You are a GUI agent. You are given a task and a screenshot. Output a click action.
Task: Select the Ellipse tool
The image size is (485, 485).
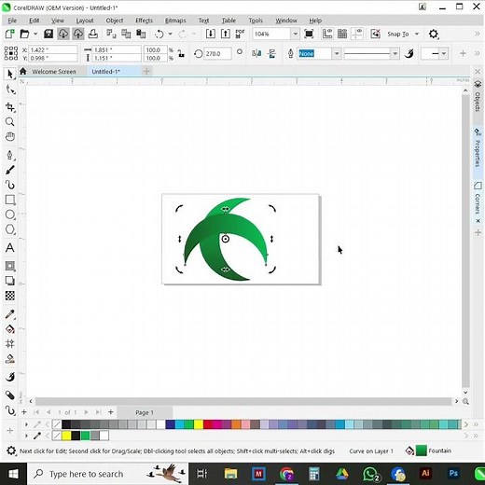10,215
